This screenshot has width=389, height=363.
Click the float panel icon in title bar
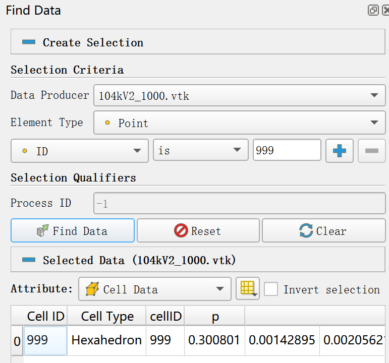click(373, 10)
